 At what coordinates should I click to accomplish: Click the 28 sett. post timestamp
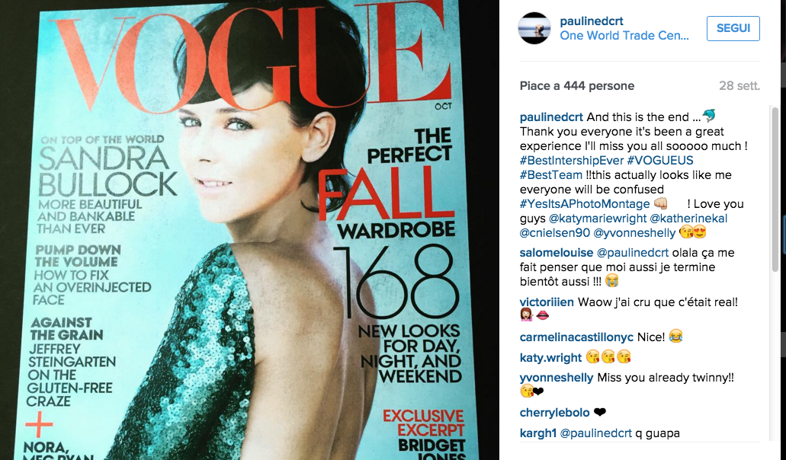(x=739, y=86)
